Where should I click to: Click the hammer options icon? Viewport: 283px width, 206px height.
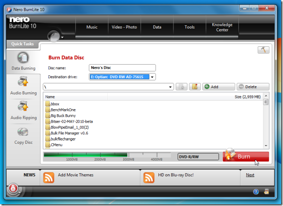coord(263,50)
